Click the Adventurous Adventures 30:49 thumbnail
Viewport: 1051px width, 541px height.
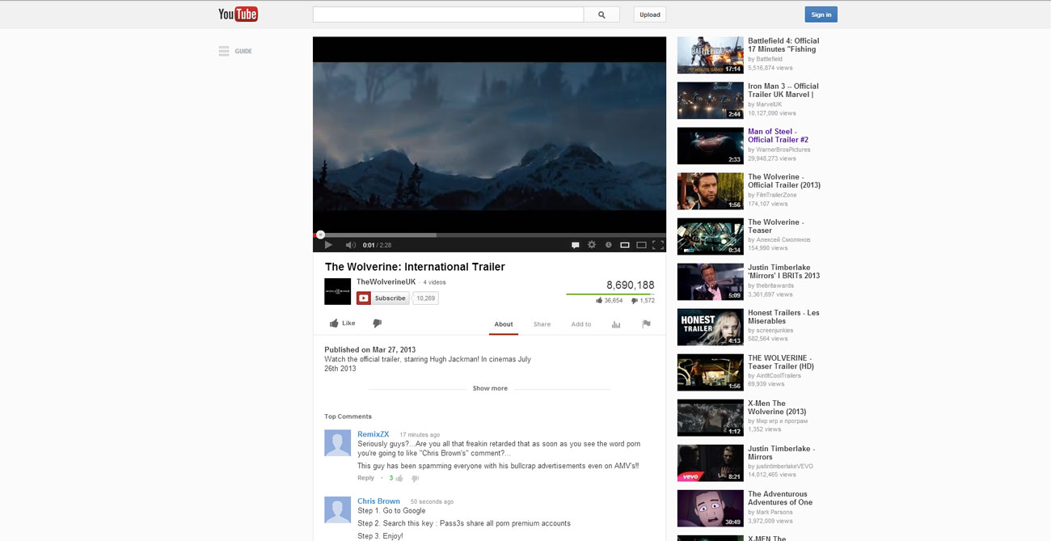click(x=710, y=508)
